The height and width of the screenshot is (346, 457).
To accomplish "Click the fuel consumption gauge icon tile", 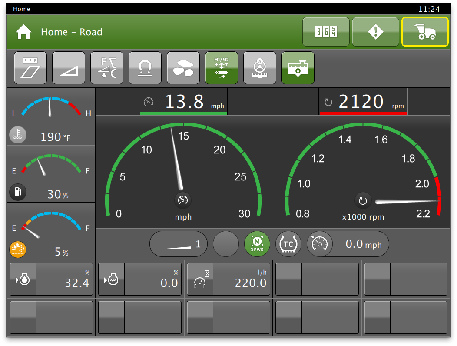I will pyautogui.click(x=200, y=279).
